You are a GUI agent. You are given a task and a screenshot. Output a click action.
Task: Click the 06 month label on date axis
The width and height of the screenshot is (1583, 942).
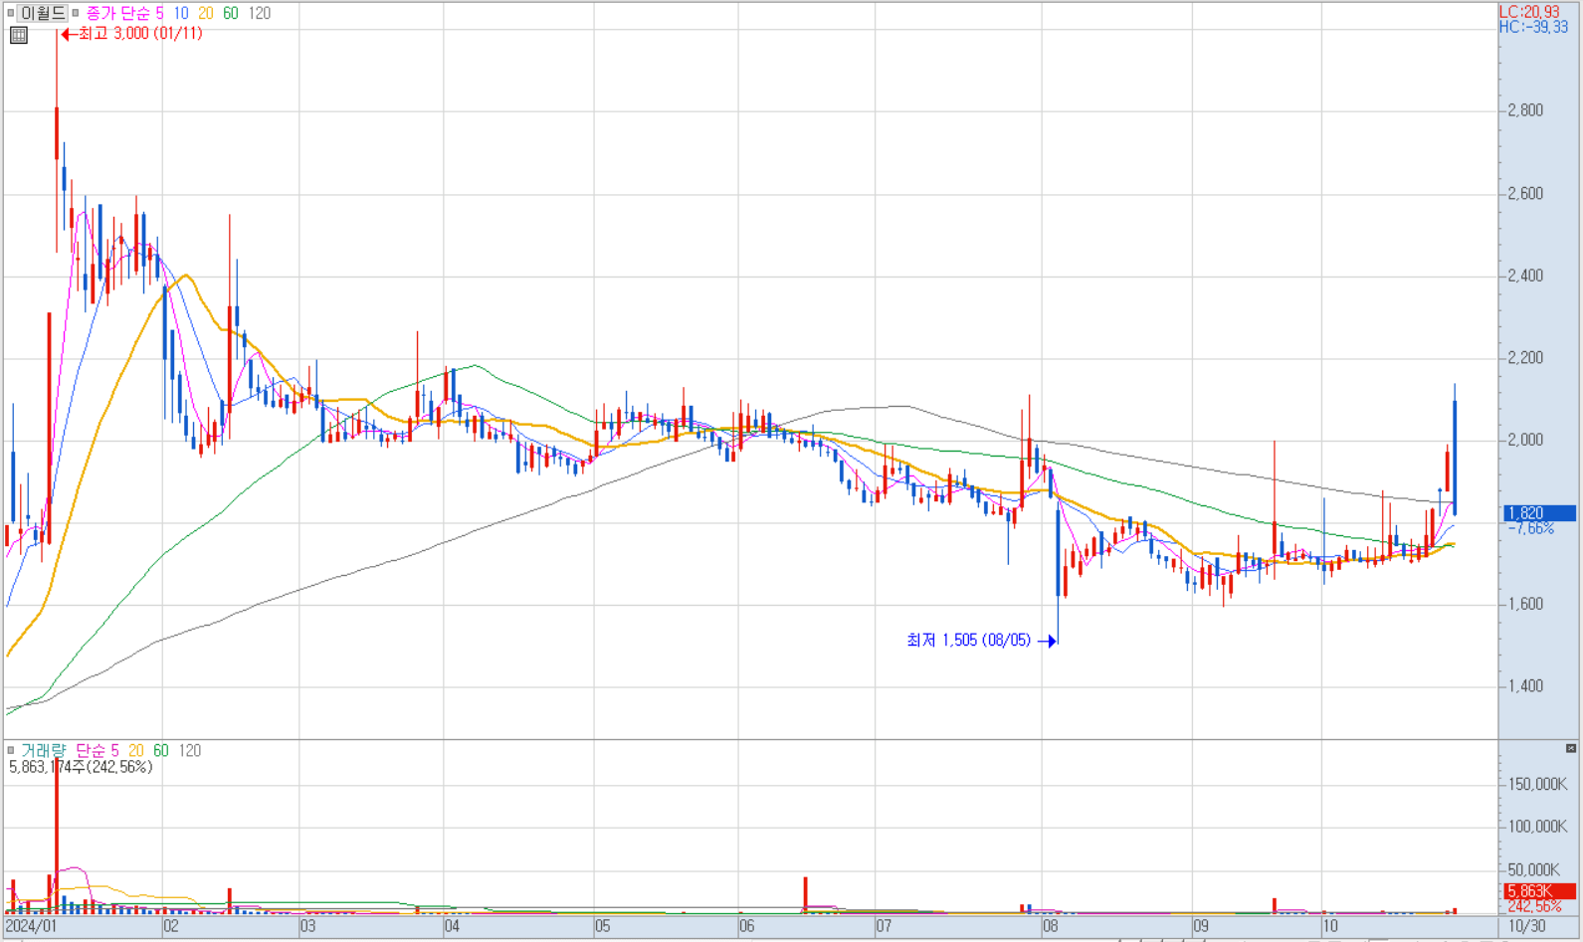(x=747, y=927)
